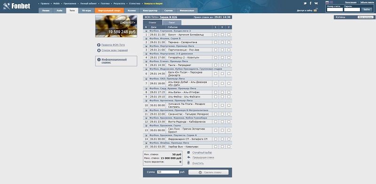Switch to the Пакет tab
This screenshot has height=184, width=376.
click(x=172, y=22)
